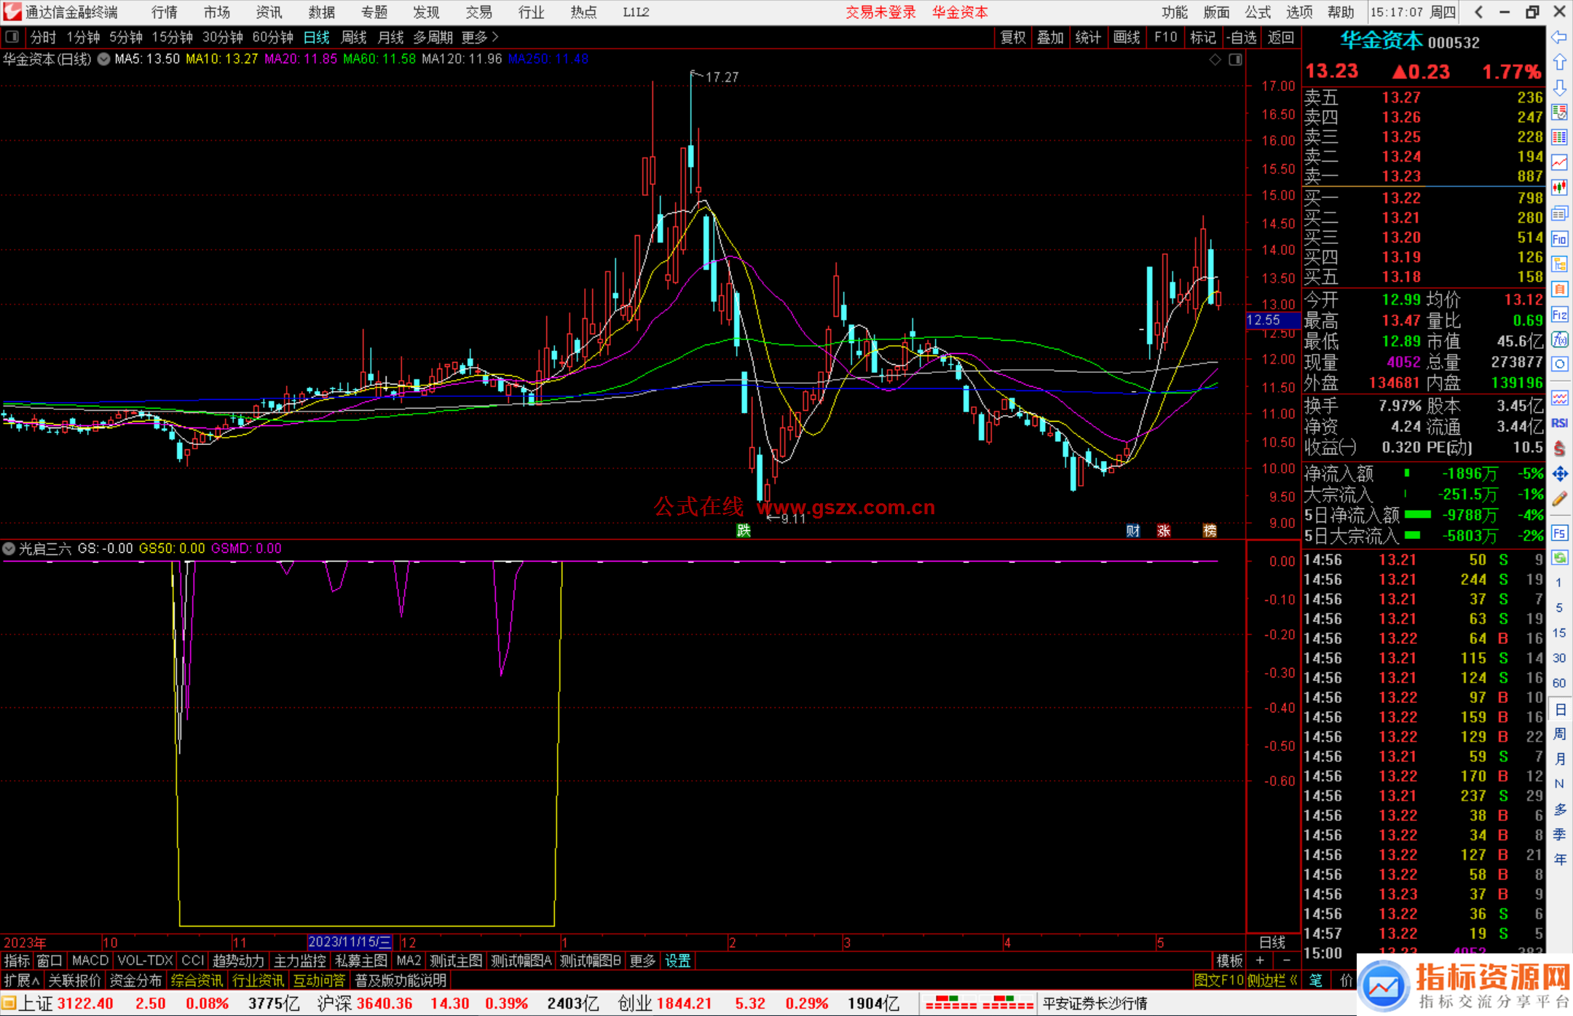Select monthly 月 period in right sidebar
The image size is (1573, 1016).
pyautogui.click(x=1559, y=759)
